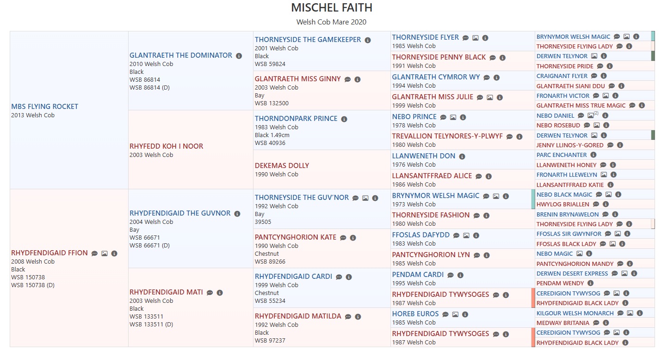
Task: Click info icon next to Pendam Cardi
Action: point(460,275)
